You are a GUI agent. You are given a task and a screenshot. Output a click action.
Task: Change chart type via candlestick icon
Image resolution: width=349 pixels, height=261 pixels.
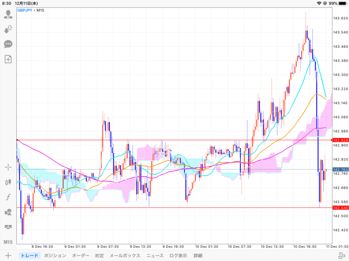point(8,182)
